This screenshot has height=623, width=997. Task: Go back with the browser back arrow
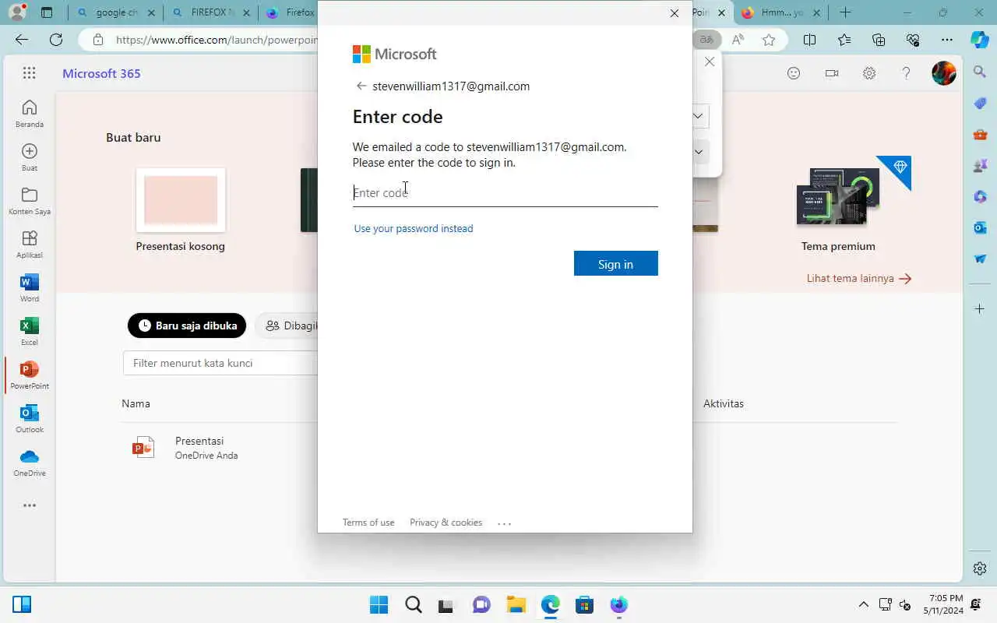pyautogui.click(x=21, y=40)
